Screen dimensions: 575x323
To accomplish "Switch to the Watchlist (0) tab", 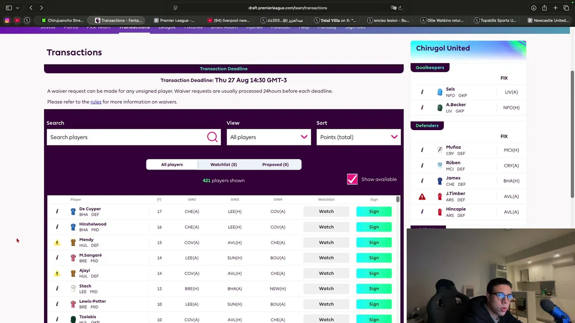I will pos(223,164).
